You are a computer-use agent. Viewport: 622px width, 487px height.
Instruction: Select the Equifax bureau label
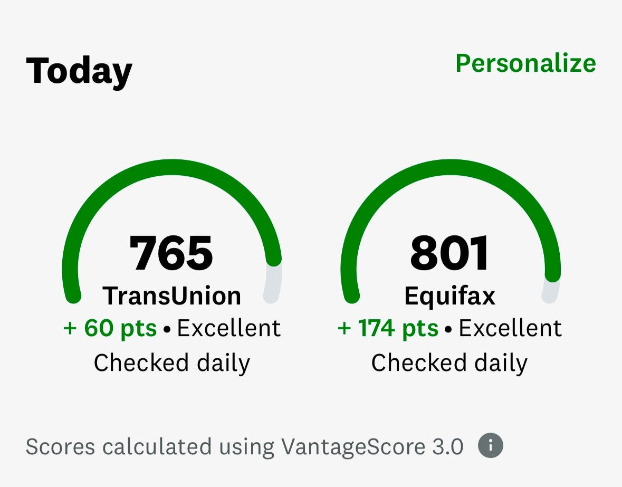click(450, 295)
